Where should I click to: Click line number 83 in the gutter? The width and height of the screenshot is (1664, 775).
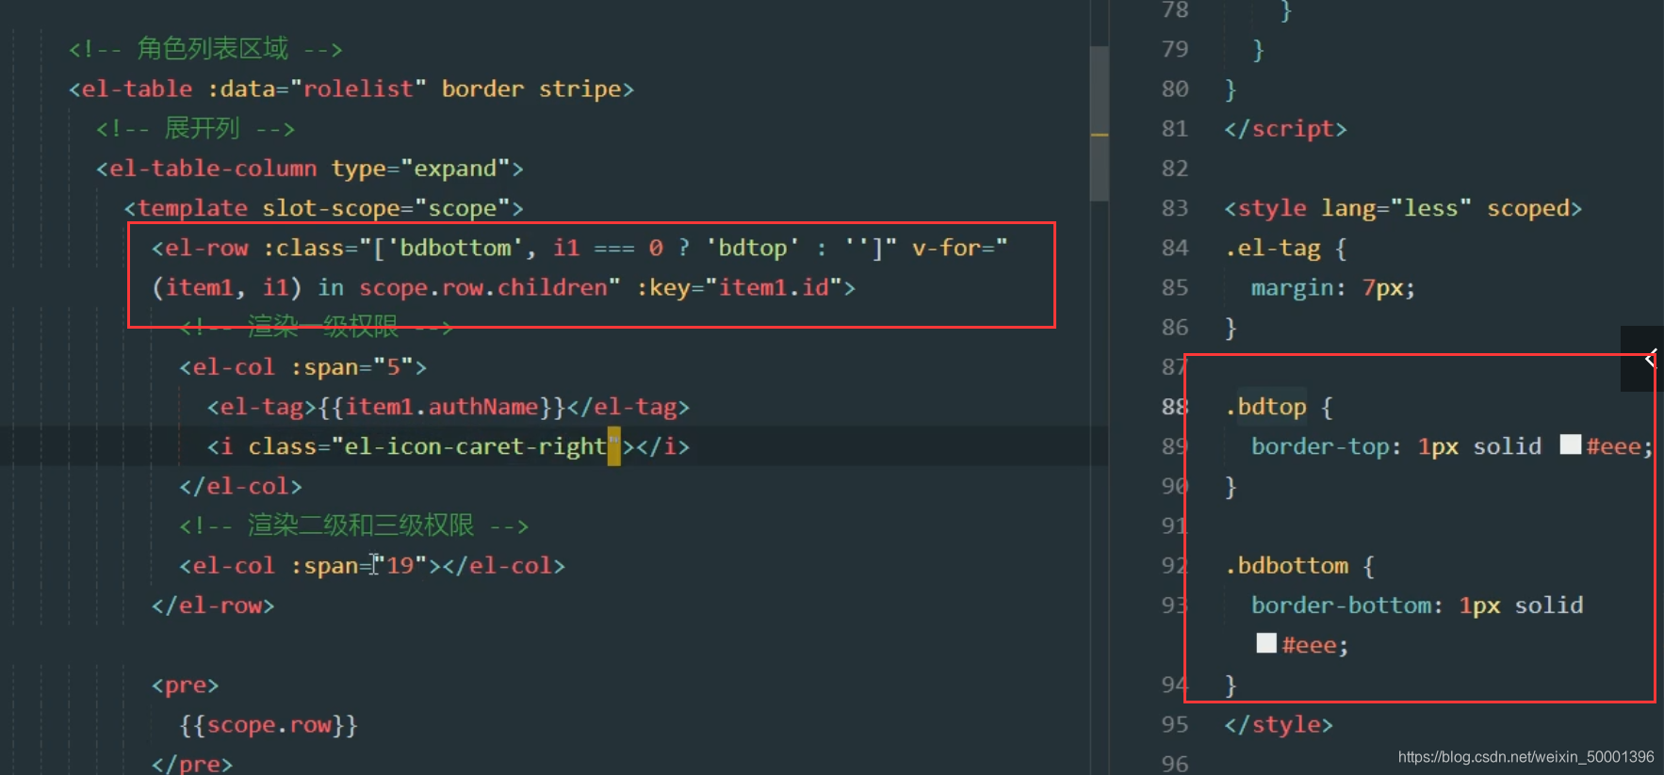coord(1175,208)
